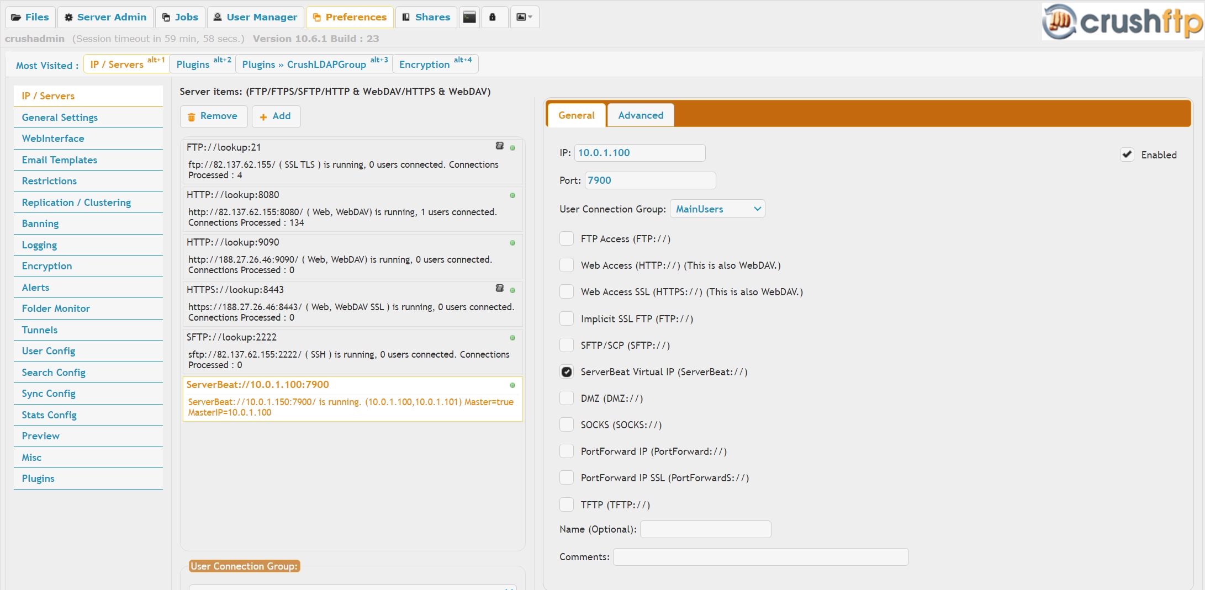1205x590 pixels.
Task: Open Server Admin
Action: point(105,17)
